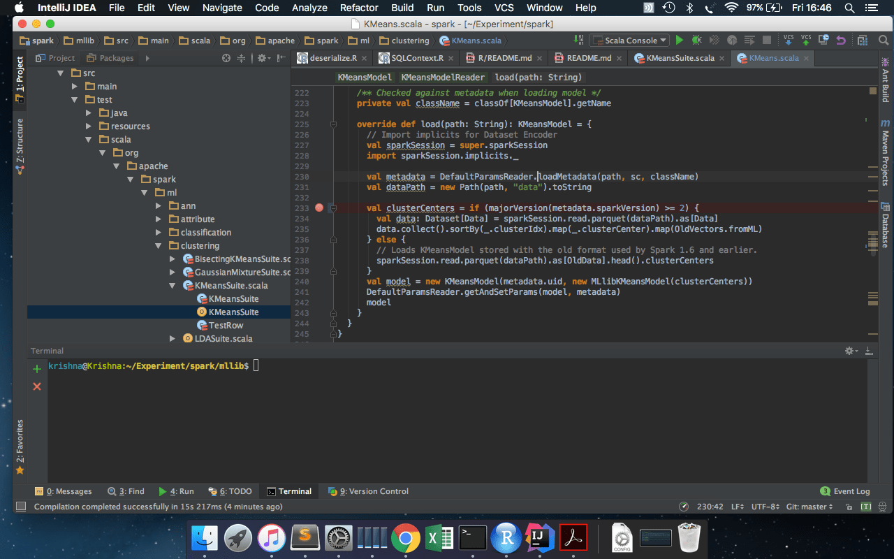
Task: Click the terminal command prompt input
Action: tap(256, 365)
